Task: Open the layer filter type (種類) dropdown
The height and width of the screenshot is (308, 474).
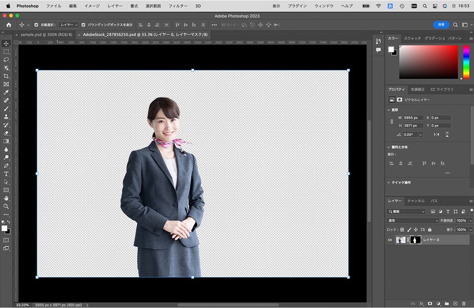Action: pyautogui.click(x=406, y=211)
